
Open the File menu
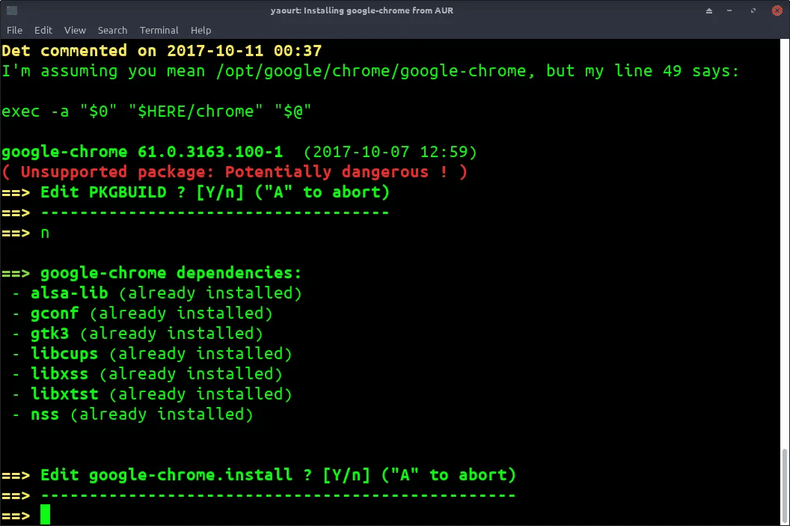pos(14,30)
